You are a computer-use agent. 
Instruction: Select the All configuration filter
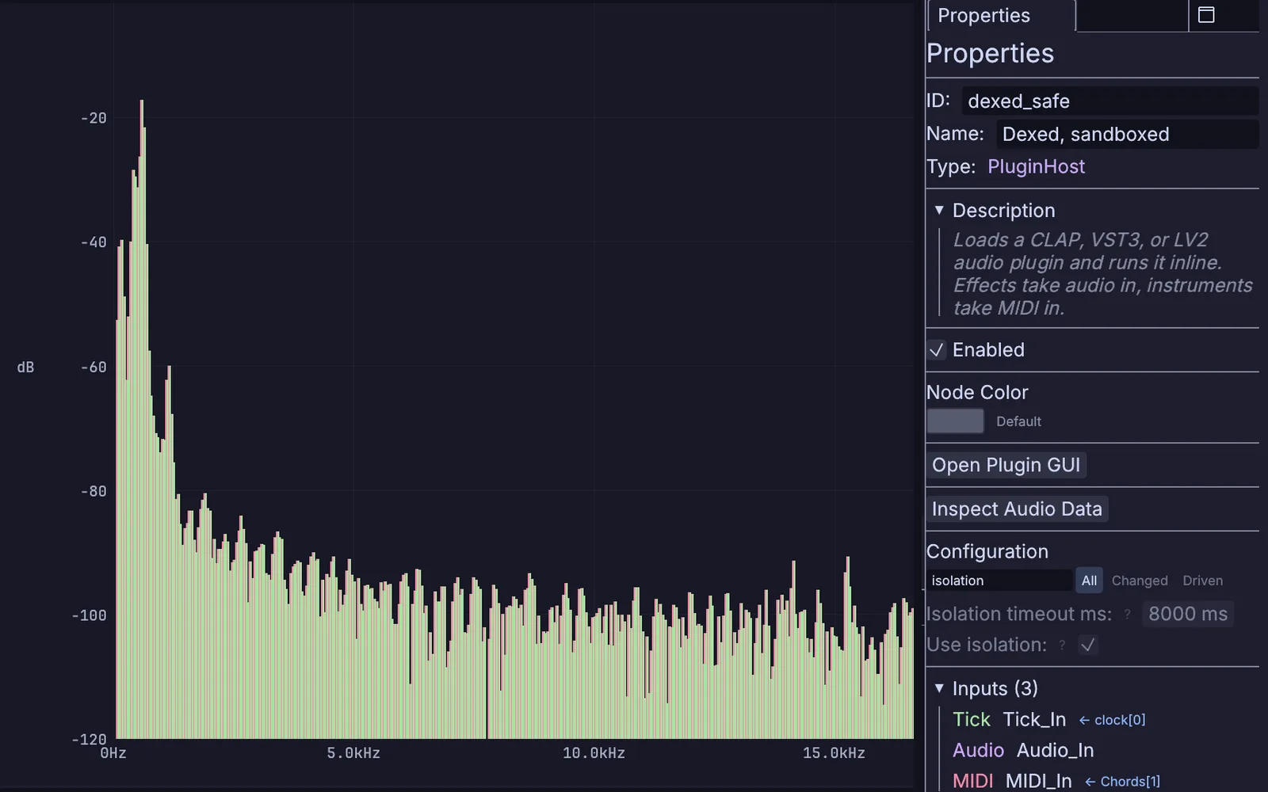[x=1089, y=581]
